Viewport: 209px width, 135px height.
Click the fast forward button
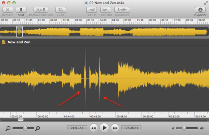[115, 128]
